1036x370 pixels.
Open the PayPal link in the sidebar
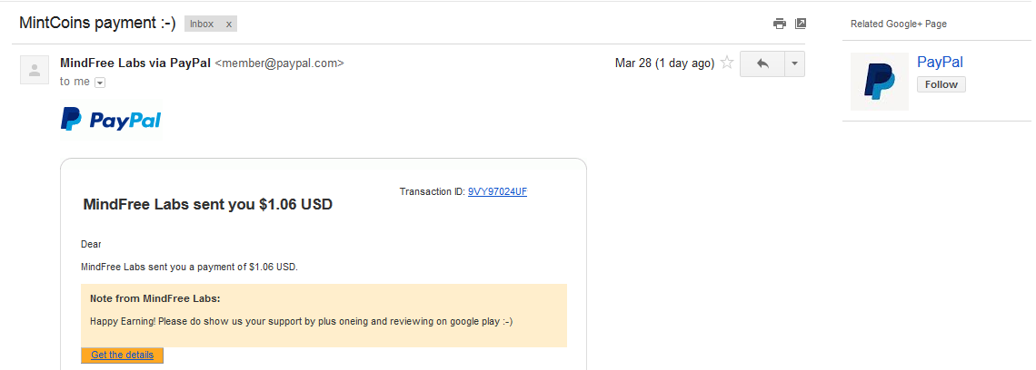pyautogui.click(x=940, y=63)
